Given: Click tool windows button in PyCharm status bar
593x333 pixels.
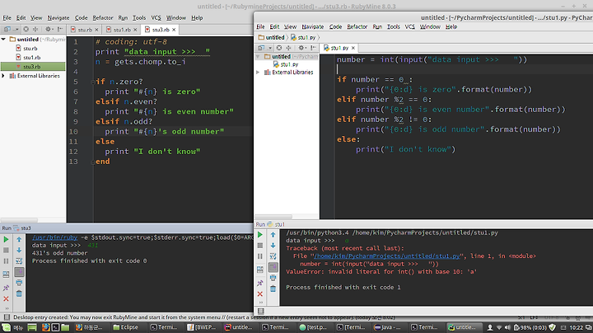Looking at the screenshot, I should [x=261, y=311].
